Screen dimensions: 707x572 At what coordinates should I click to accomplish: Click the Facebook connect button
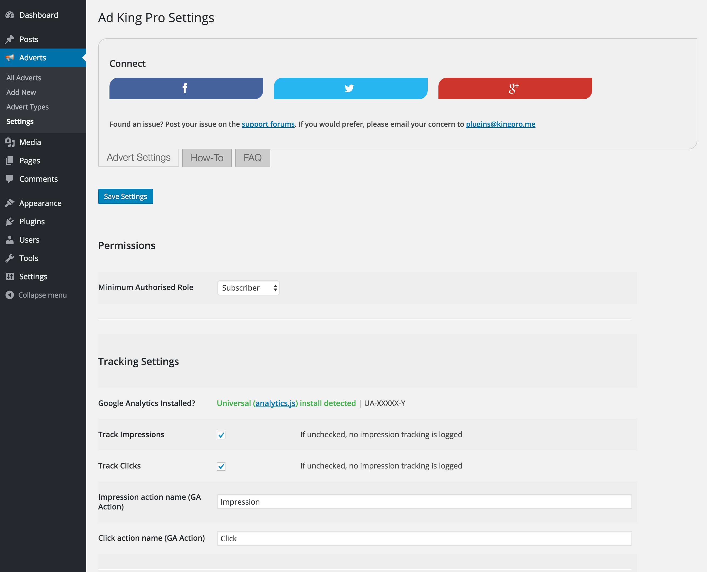click(x=186, y=88)
